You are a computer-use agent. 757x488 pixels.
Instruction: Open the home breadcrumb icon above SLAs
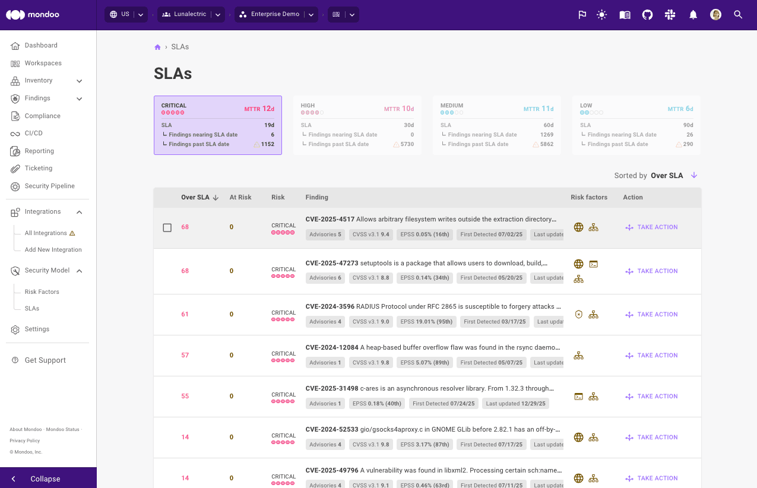point(157,46)
